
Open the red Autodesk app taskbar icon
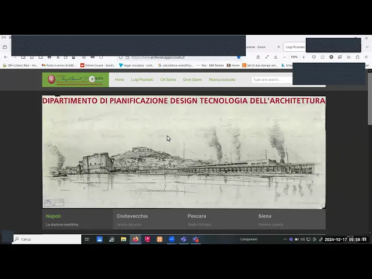tap(147, 239)
